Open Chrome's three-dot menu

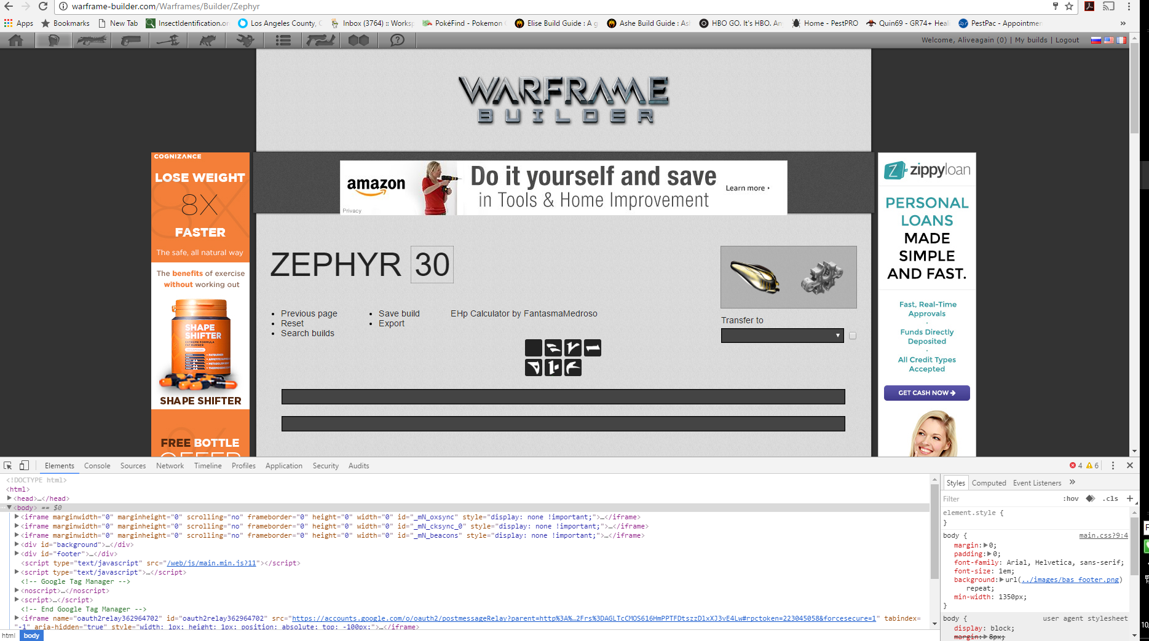tap(1129, 6)
